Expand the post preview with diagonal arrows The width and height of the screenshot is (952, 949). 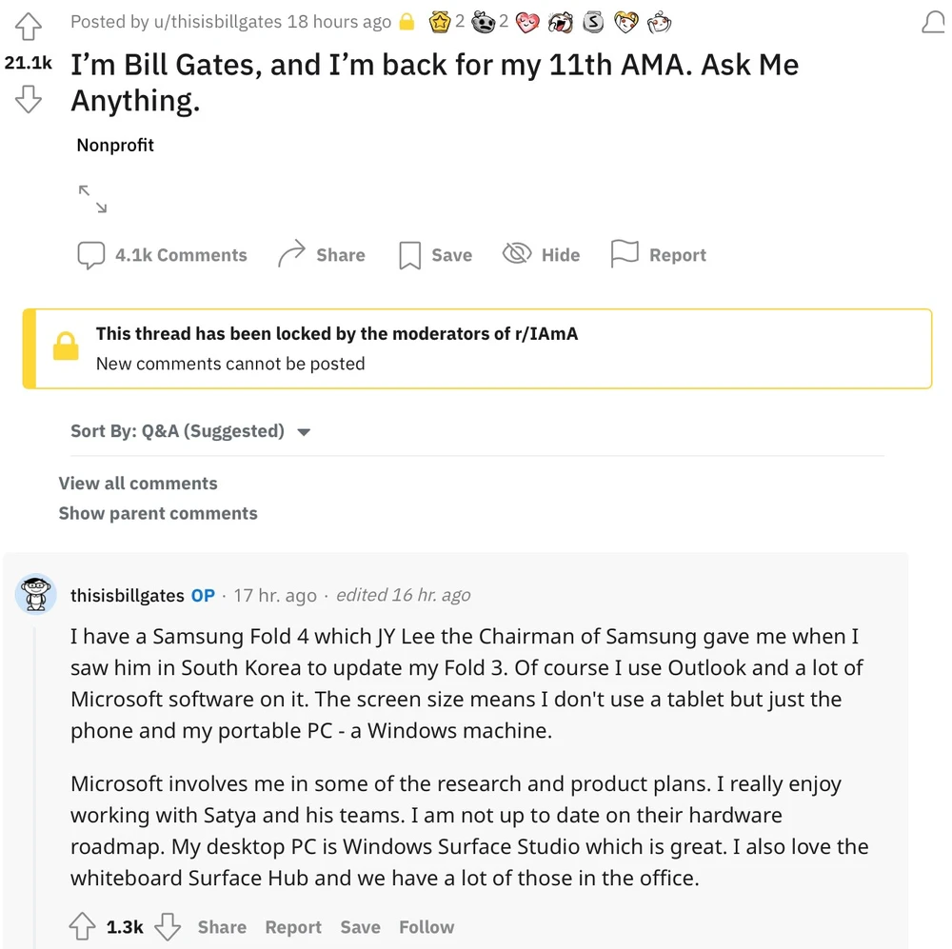92,197
